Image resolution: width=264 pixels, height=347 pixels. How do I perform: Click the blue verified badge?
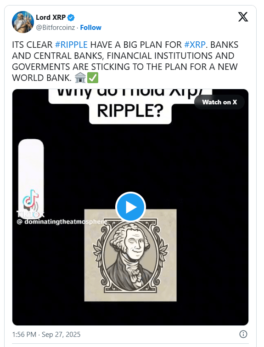click(x=71, y=17)
